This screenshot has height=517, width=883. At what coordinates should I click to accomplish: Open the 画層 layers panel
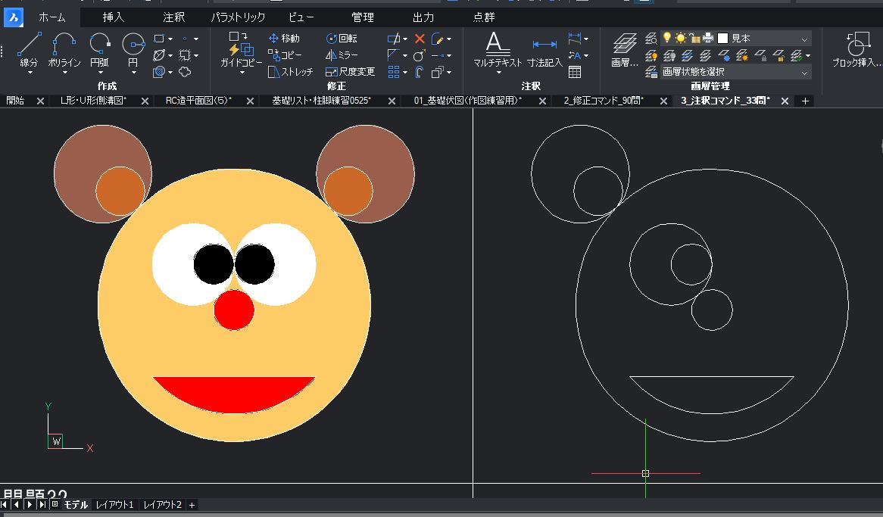[625, 49]
